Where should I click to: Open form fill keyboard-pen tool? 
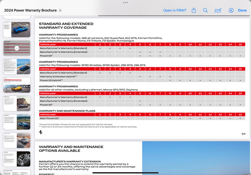218,10
